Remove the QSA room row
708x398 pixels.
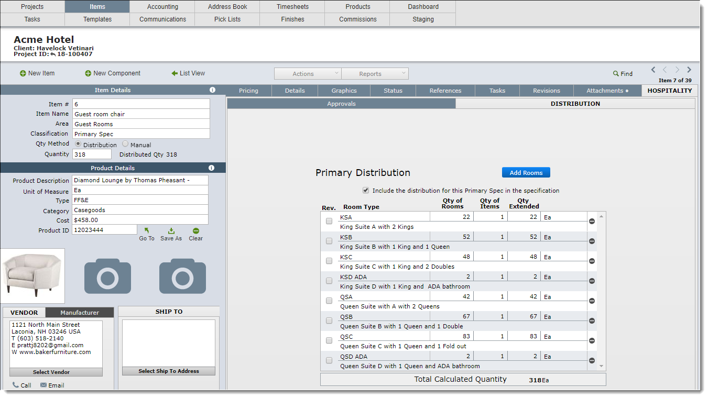coord(592,301)
